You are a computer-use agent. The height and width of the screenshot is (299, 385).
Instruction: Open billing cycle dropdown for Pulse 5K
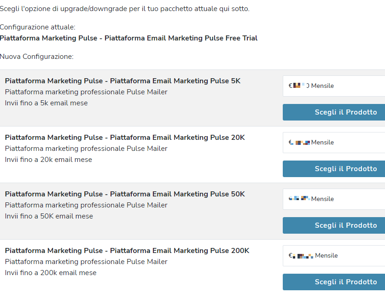click(x=334, y=86)
